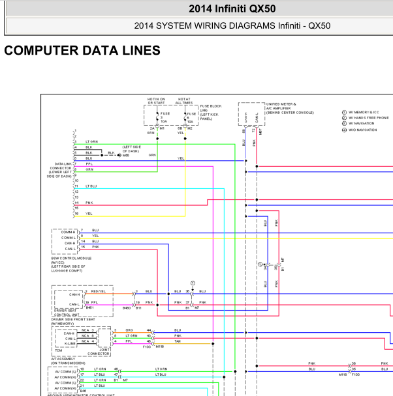Click the 'RED/YEL' wire label
Screen dimensions: 393x396
[x=99, y=291]
